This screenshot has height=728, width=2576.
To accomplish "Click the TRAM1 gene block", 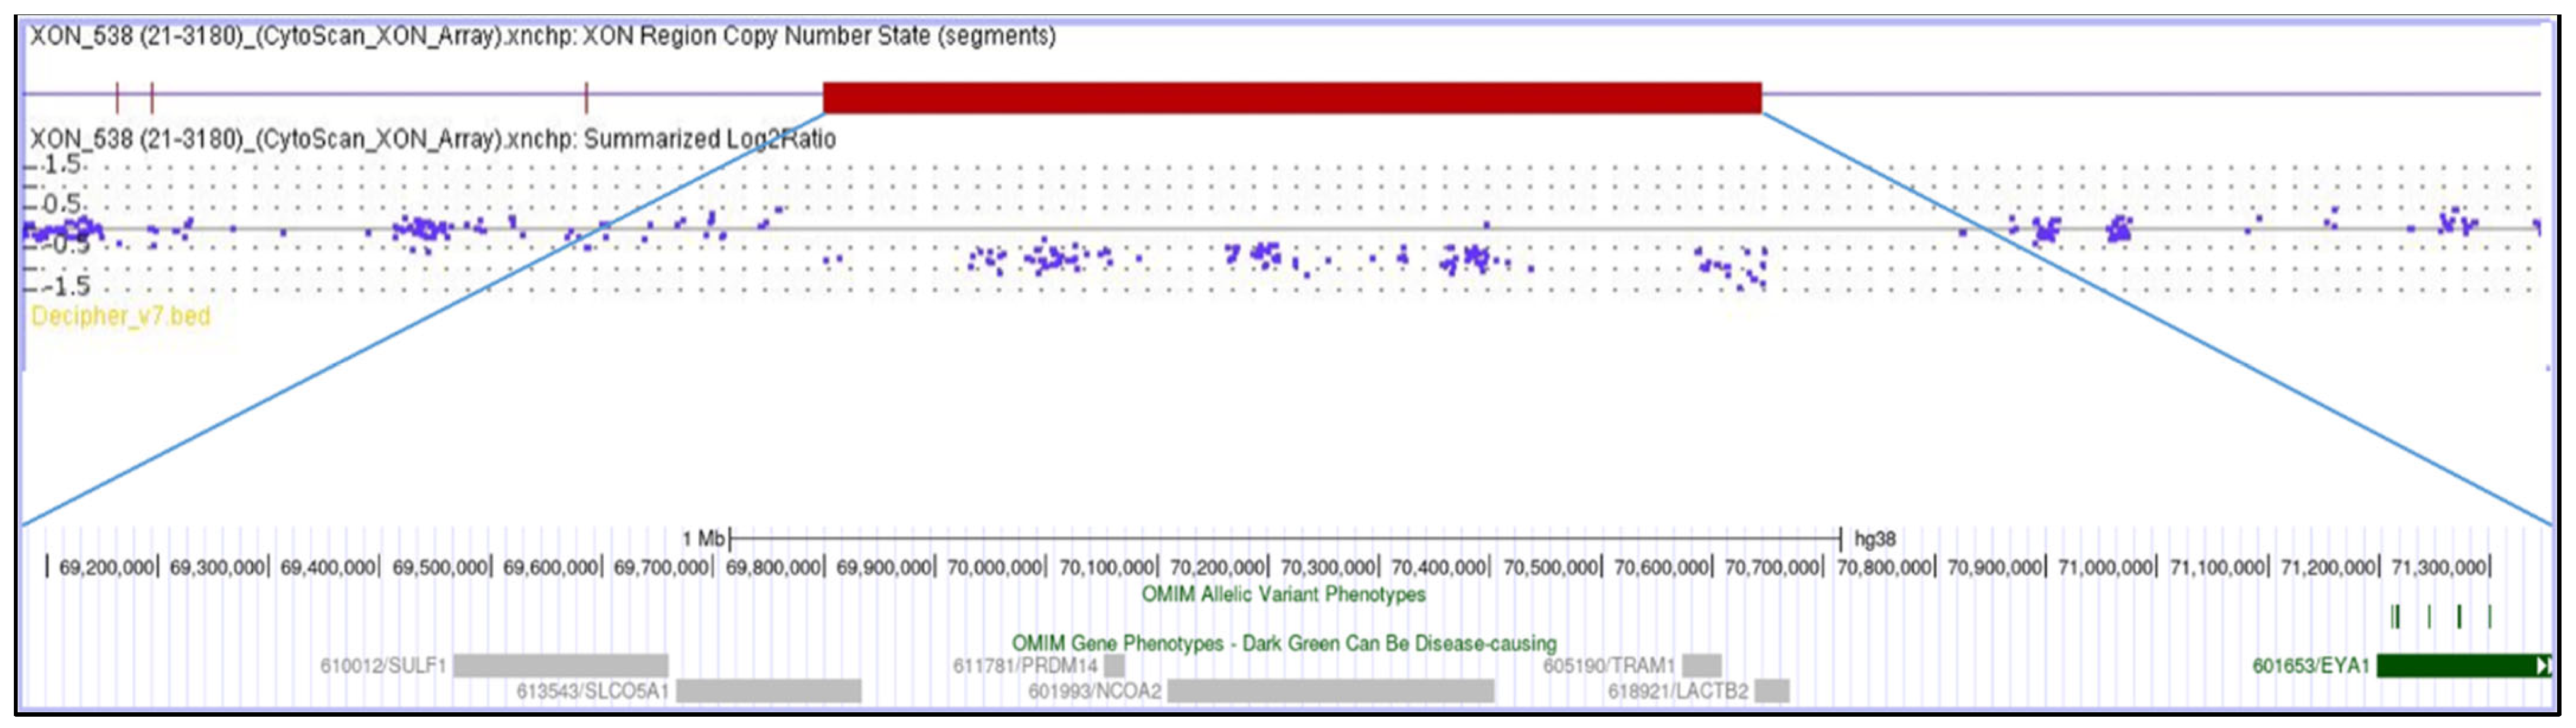I will coord(1701,665).
